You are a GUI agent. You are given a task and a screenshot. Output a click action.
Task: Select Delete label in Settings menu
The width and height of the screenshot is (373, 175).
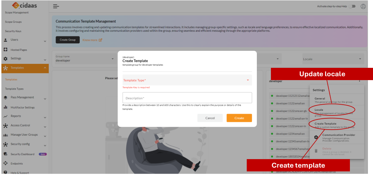326,149
